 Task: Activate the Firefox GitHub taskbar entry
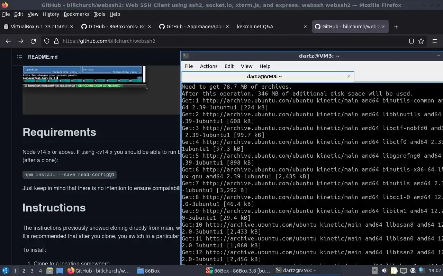100,271
